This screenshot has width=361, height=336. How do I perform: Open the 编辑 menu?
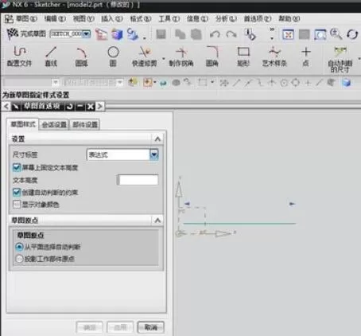55,18
